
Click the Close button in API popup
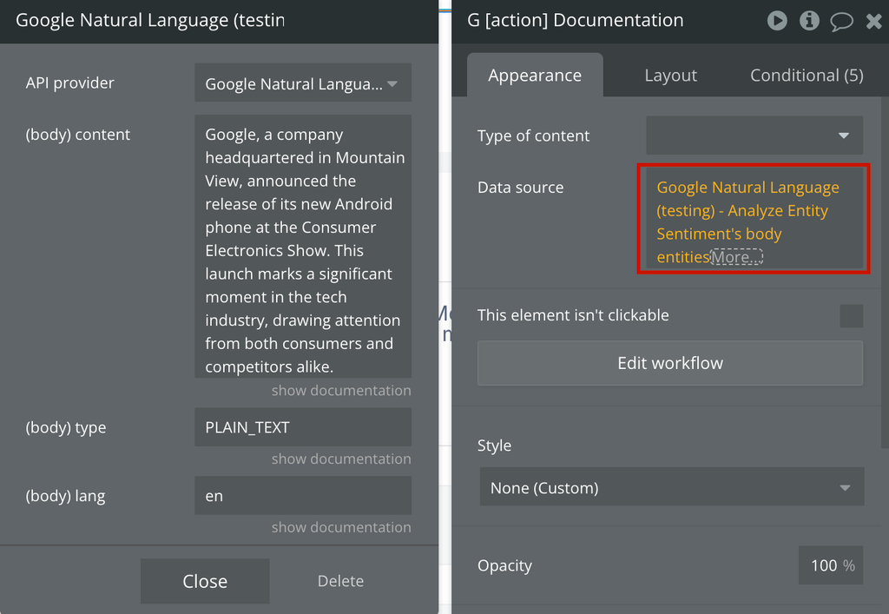pyautogui.click(x=205, y=581)
